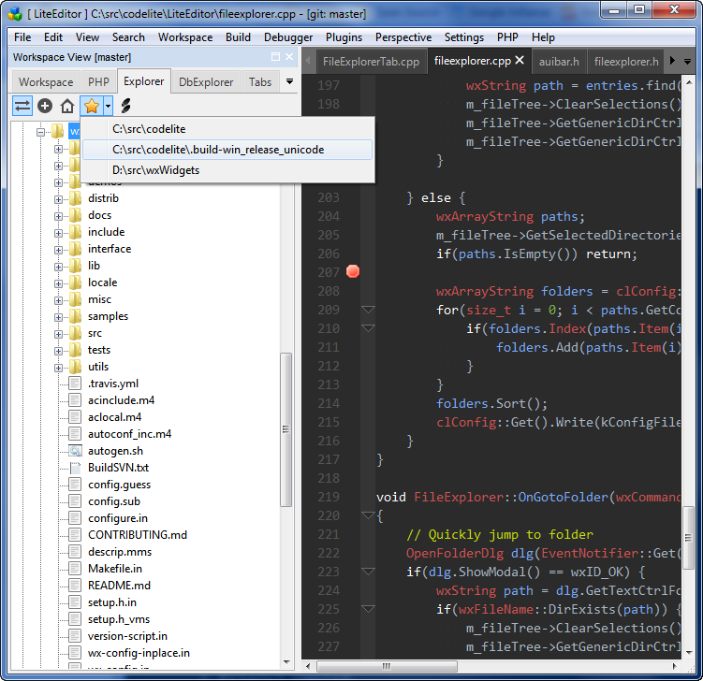Collapse the fold marker at line 225
Screen dimensions: 703x681
368,609
